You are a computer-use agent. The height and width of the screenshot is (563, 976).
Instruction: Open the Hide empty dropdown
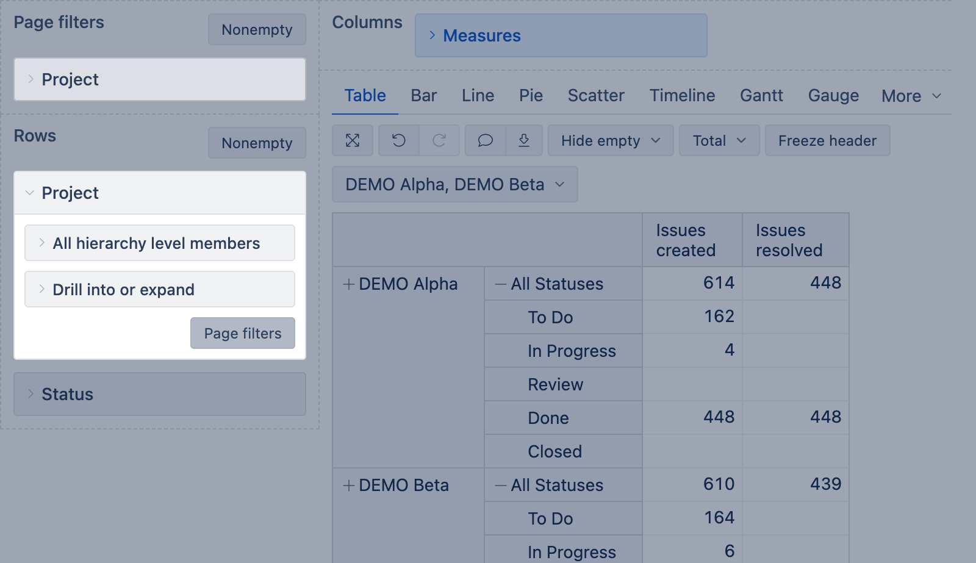(611, 141)
